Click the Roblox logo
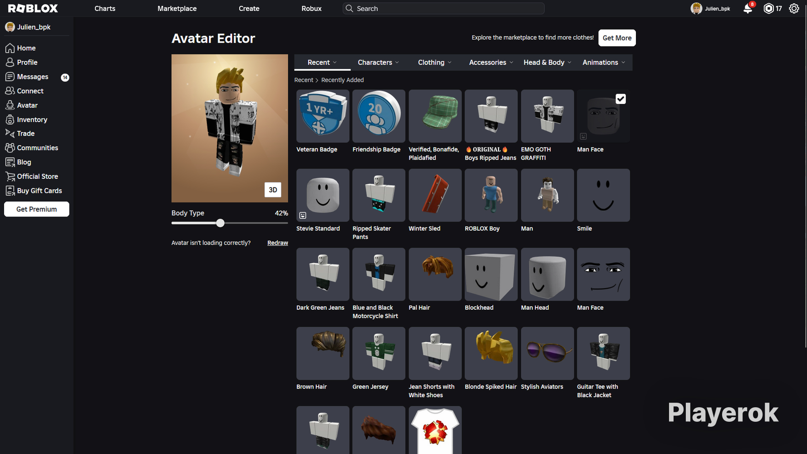 click(x=33, y=9)
